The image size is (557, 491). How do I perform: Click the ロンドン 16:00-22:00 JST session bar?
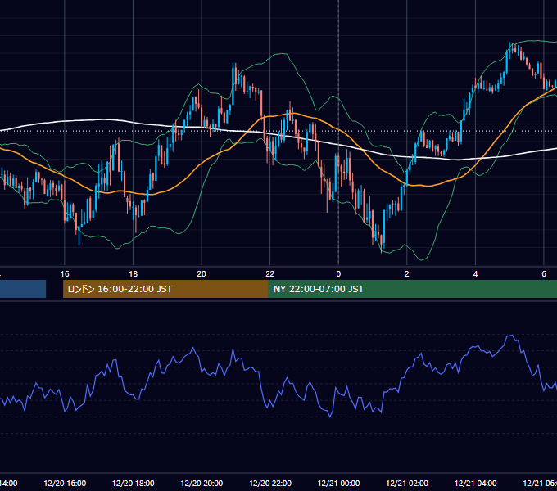(165, 289)
